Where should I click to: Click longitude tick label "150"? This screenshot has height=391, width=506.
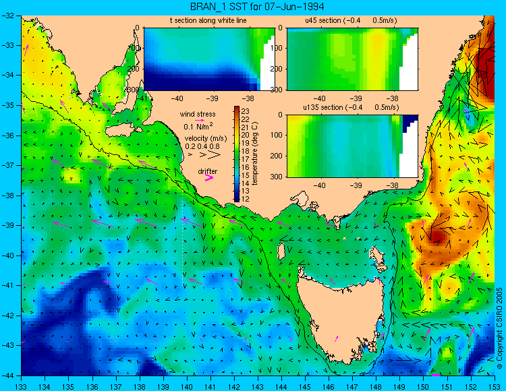pyautogui.click(x=424, y=386)
